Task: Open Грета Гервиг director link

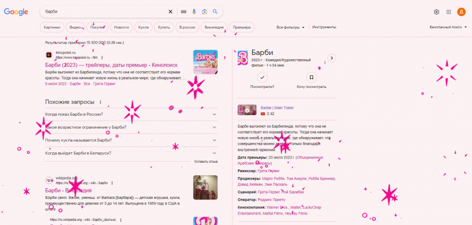Action: point(269,171)
